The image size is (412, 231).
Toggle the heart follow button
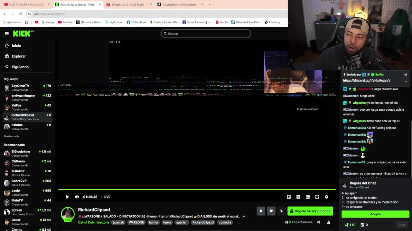click(x=271, y=211)
